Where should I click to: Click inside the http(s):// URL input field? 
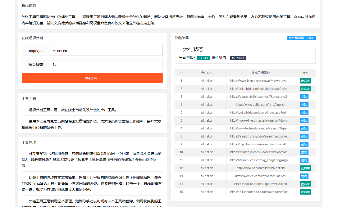[106, 51]
